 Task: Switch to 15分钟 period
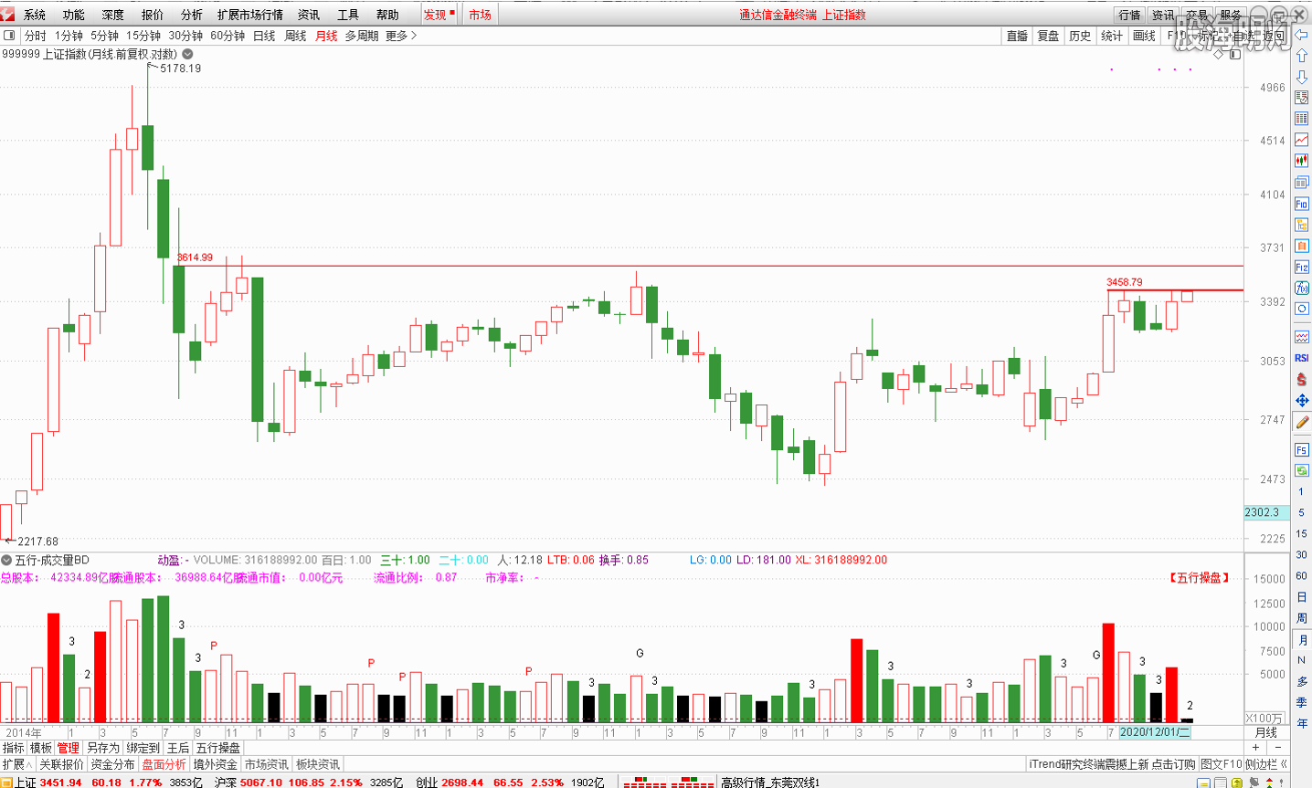point(143,36)
